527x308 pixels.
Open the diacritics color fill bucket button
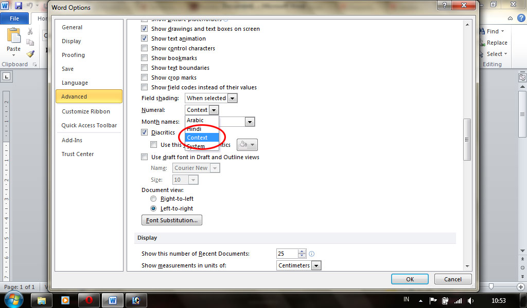pyautogui.click(x=247, y=145)
